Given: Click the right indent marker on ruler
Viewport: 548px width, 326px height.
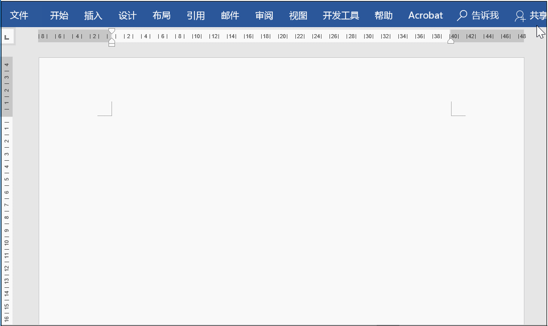Looking at the screenshot, I should 451,41.
